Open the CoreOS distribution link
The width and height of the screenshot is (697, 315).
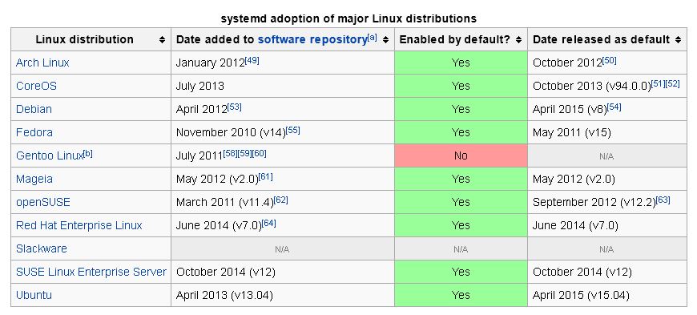36,86
